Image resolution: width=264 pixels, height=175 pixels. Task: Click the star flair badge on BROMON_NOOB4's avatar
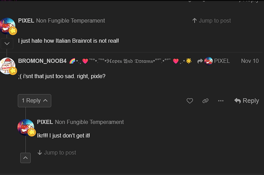(13, 71)
